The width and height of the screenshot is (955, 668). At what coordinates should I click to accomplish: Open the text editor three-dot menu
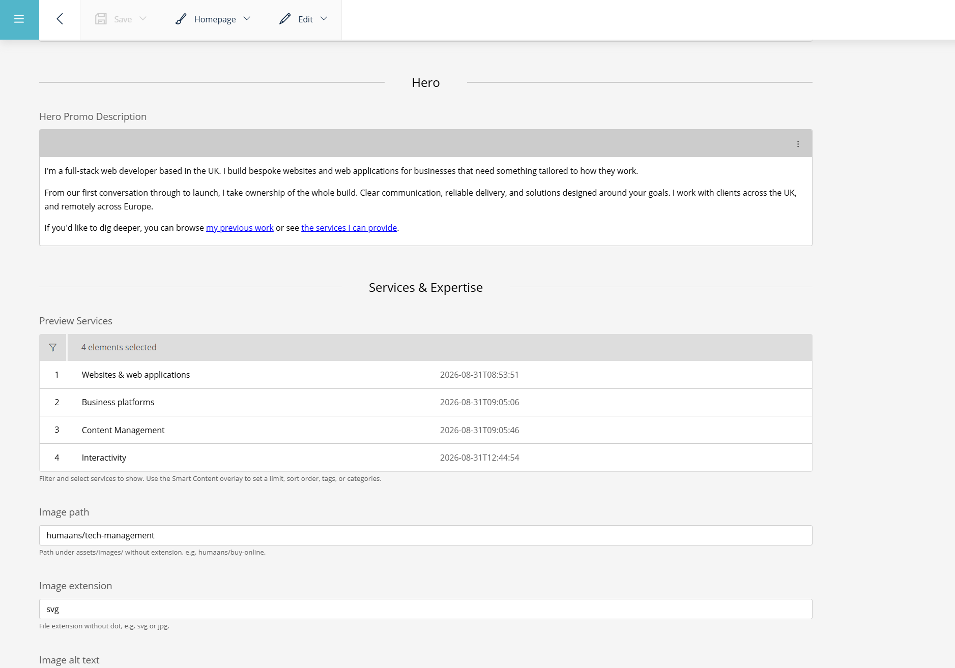point(798,144)
